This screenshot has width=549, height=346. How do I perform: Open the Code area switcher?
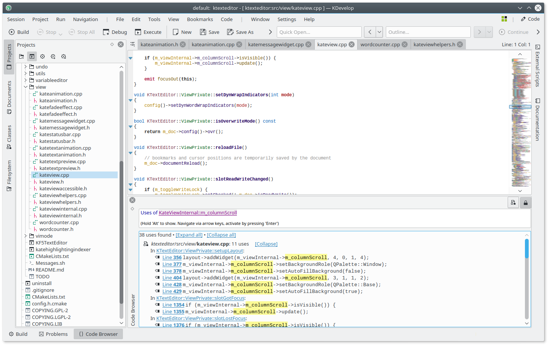click(530, 19)
